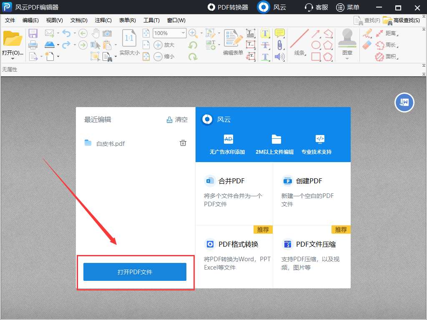Expand the arrow under 图章 stamp
Image resolution: width=427 pixels, height=320 pixels.
click(347, 59)
